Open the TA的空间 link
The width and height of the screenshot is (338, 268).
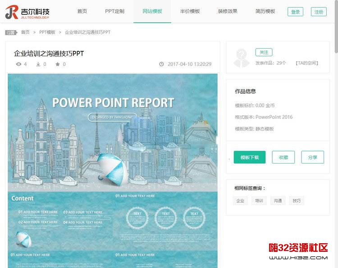click(307, 63)
